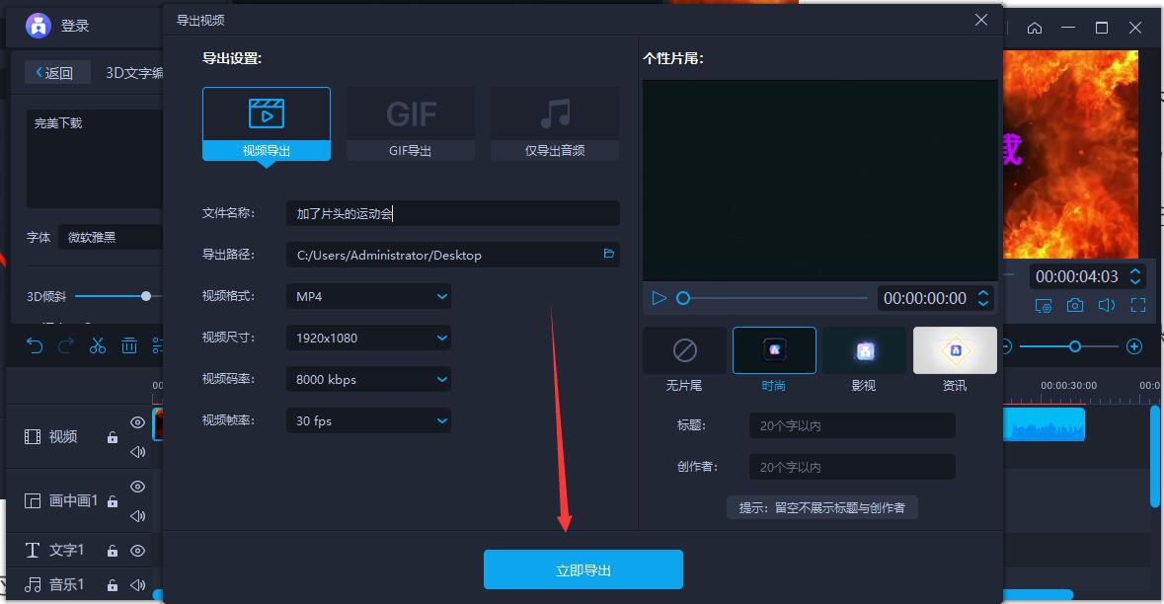Click the 文字1 track T icon
This screenshot has height=604, width=1164.
(32, 550)
